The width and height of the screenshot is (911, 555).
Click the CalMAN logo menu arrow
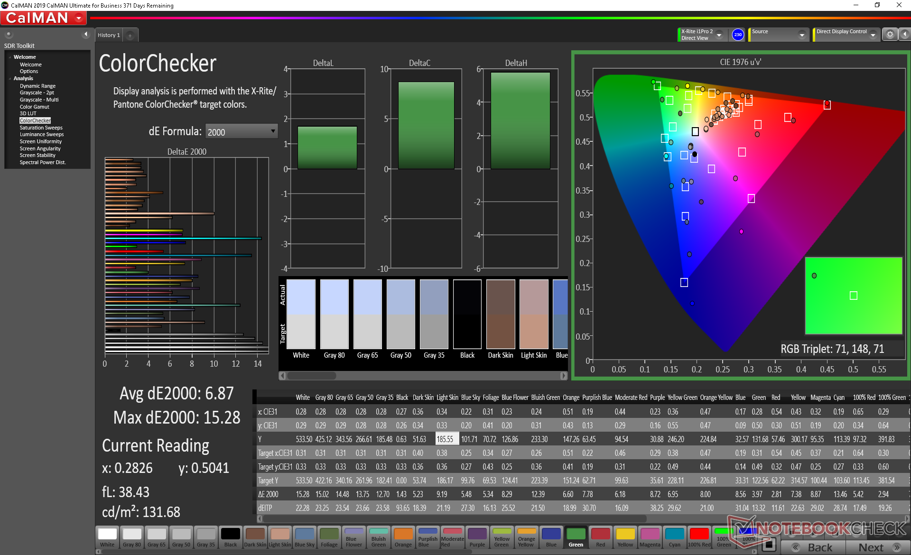(79, 18)
